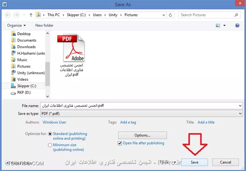Open the Organize menu

[x=16, y=25]
